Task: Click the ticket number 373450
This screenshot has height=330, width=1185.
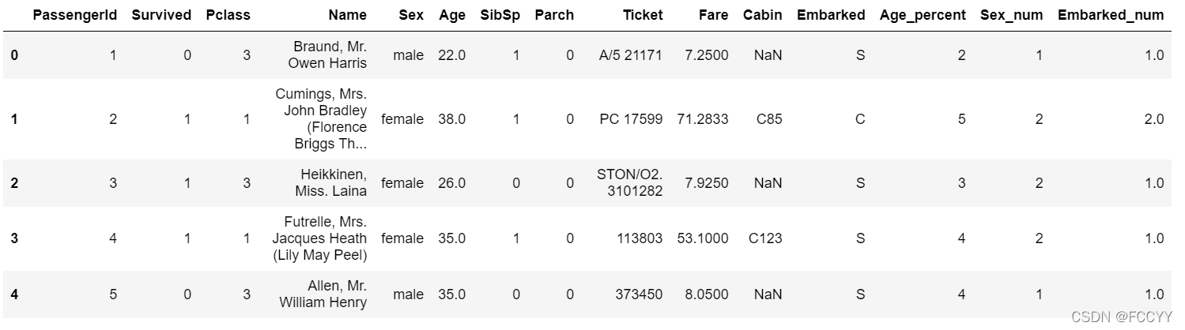Action: pos(639,294)
